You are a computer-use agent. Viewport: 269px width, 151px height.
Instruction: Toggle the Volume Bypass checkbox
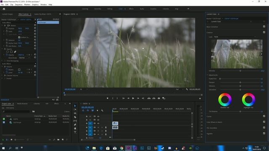click(x=19, y=70)
